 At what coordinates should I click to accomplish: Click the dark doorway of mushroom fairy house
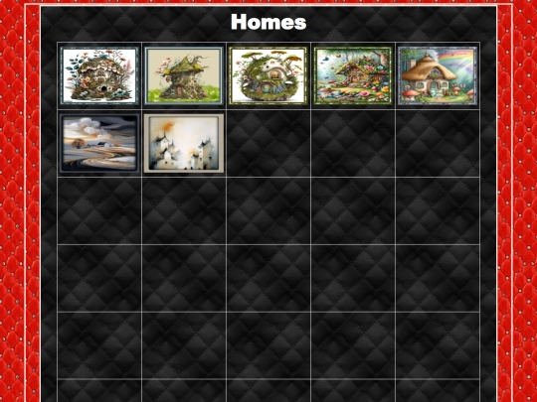point(103,89)
